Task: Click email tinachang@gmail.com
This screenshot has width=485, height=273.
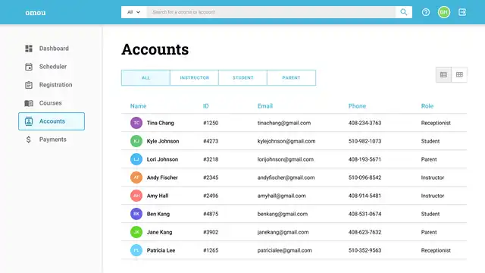Action: 284,123
